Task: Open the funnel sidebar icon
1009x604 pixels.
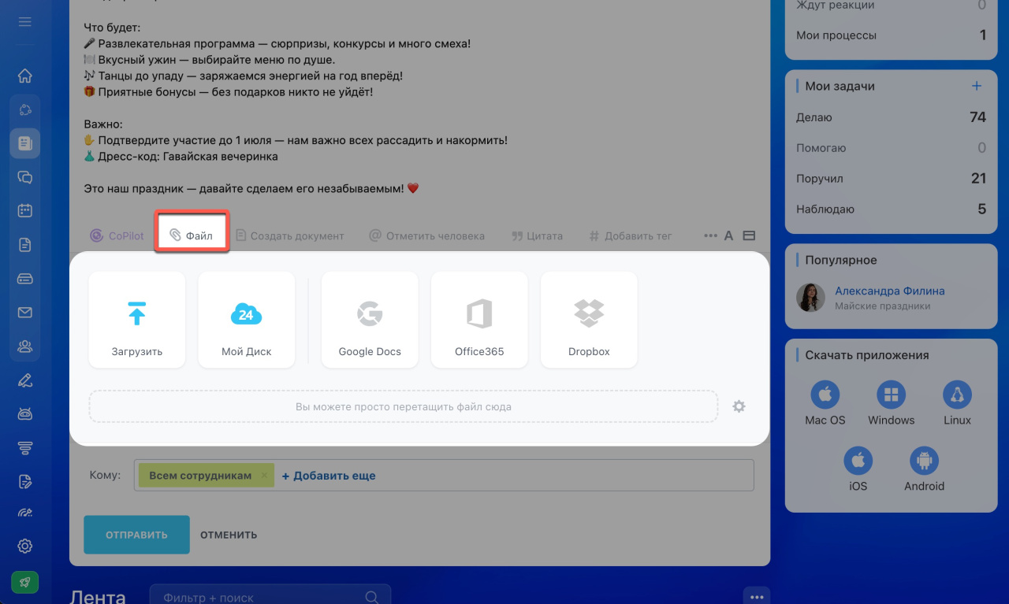Action: [x=24, y=447]
